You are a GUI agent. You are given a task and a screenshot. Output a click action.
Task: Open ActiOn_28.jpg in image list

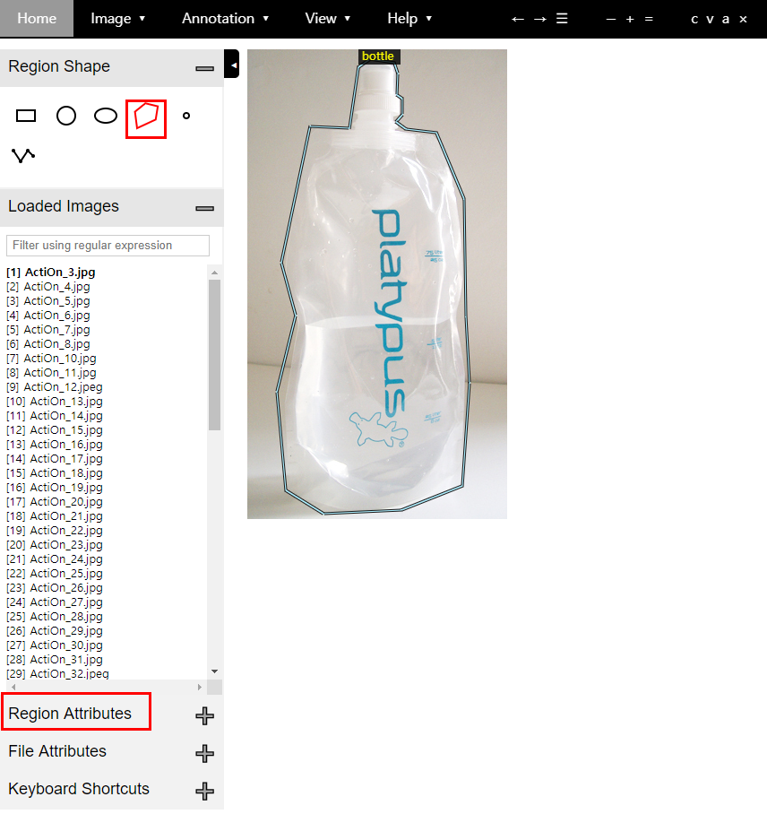[x=55, y=617]
